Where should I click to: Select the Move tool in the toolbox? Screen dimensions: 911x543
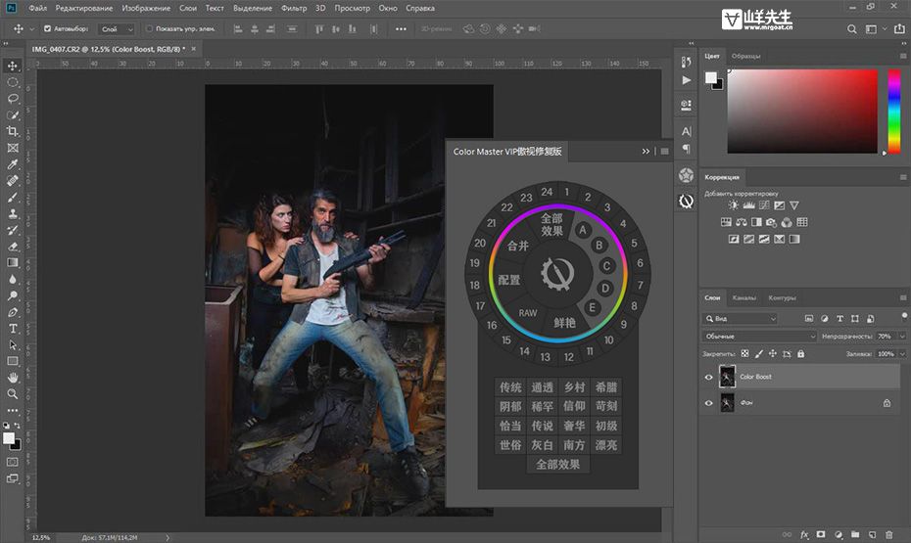(x=12, y=66)
